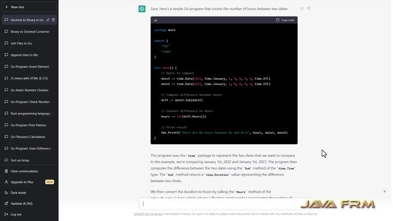The height and width of the screenshot is (221, 393).
Task: Open the Join Files in Go chat
Action: coord(29,43)
